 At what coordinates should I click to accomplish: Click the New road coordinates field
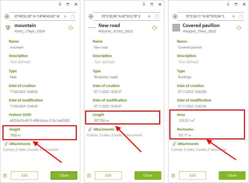click(x=121, y=16)
